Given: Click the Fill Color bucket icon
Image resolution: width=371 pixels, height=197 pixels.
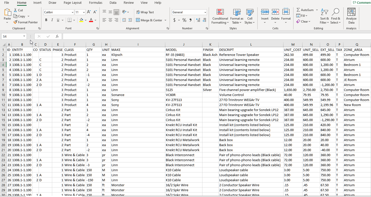Looking at the screenshot, I should pyautogui.click(x=81, y=20).
